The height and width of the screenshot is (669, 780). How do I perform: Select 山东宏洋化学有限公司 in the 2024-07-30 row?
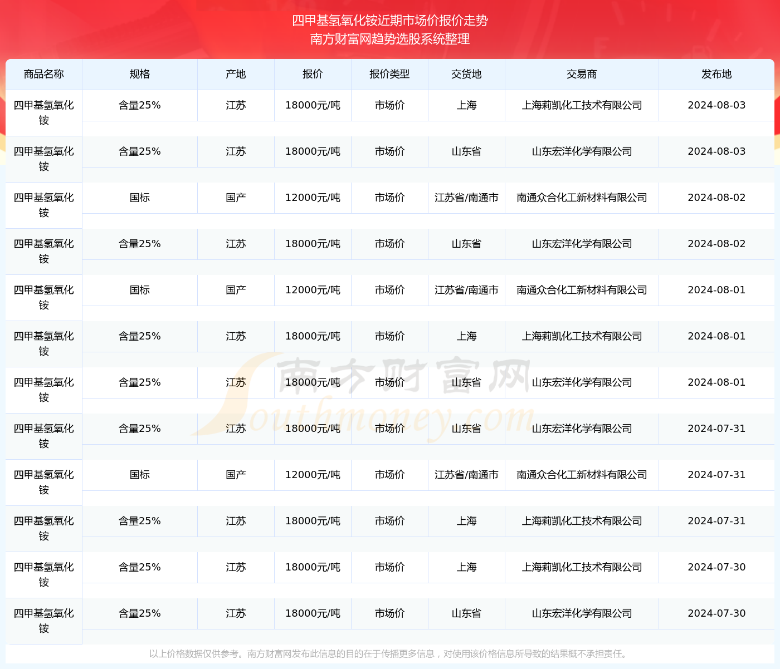coord(582,613)
